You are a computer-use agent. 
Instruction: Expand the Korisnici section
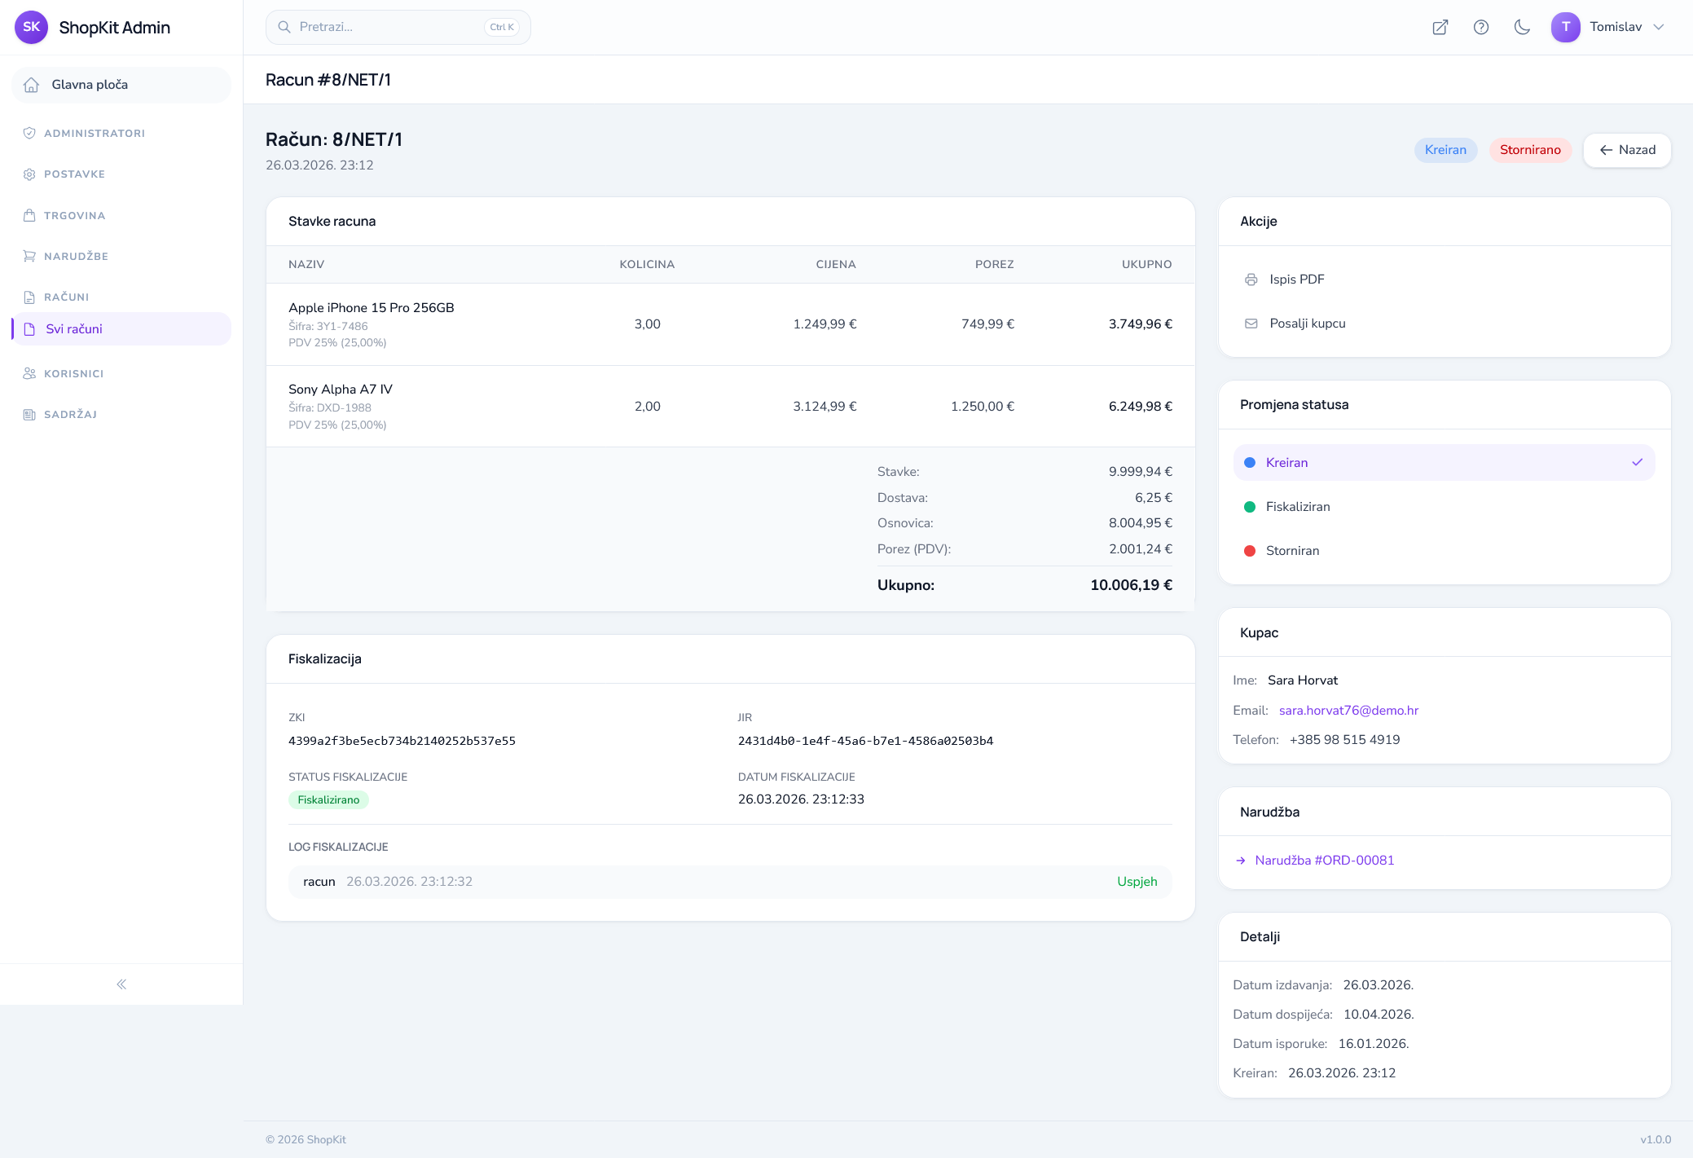click(121, 373)
